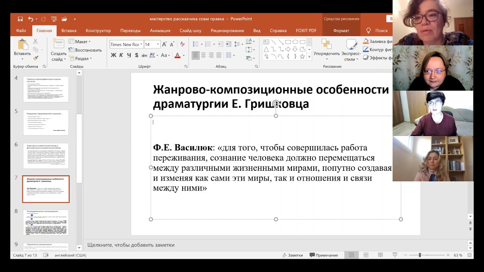
Task: Save the presentation with the floppy disk icon
Action: coord(20,19)
